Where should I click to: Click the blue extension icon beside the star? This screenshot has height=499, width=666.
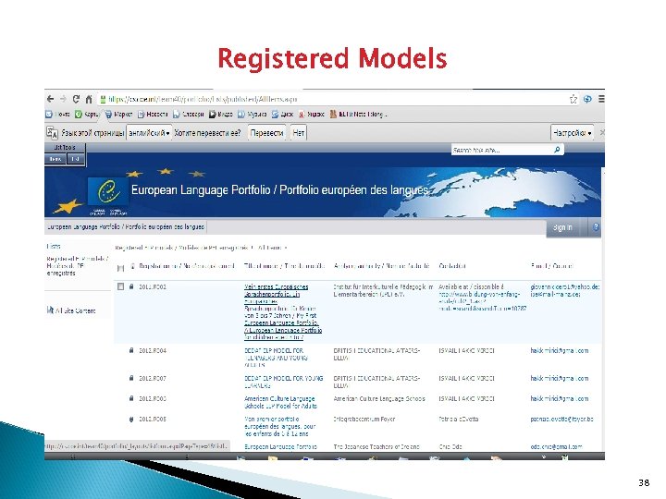pyautogui.click(x=587, y=99)
